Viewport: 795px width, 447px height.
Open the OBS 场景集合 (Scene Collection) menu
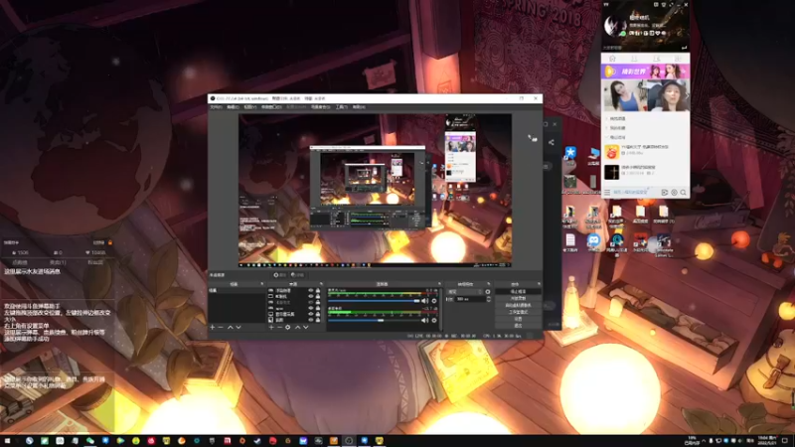pyautogui.click(x=320, y=107)
